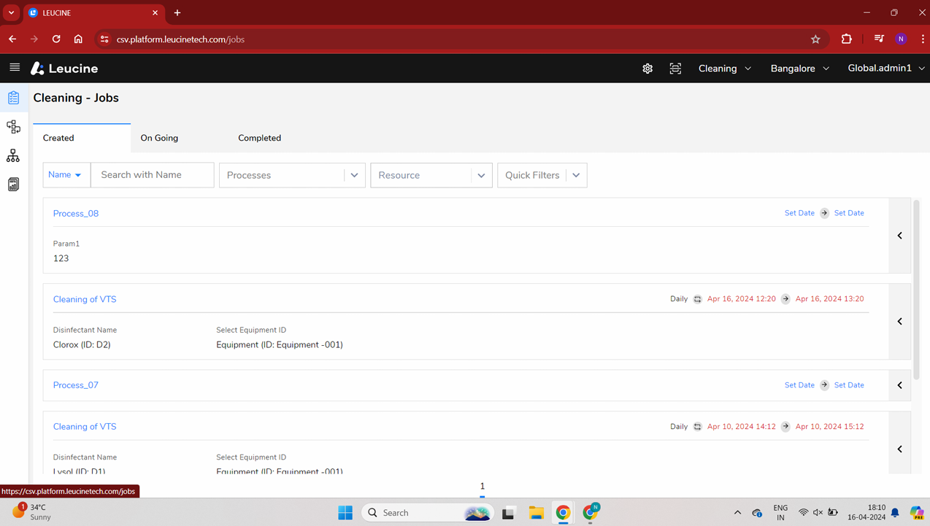
Task: Click the Search with Name input field
Action: (152, 175)
